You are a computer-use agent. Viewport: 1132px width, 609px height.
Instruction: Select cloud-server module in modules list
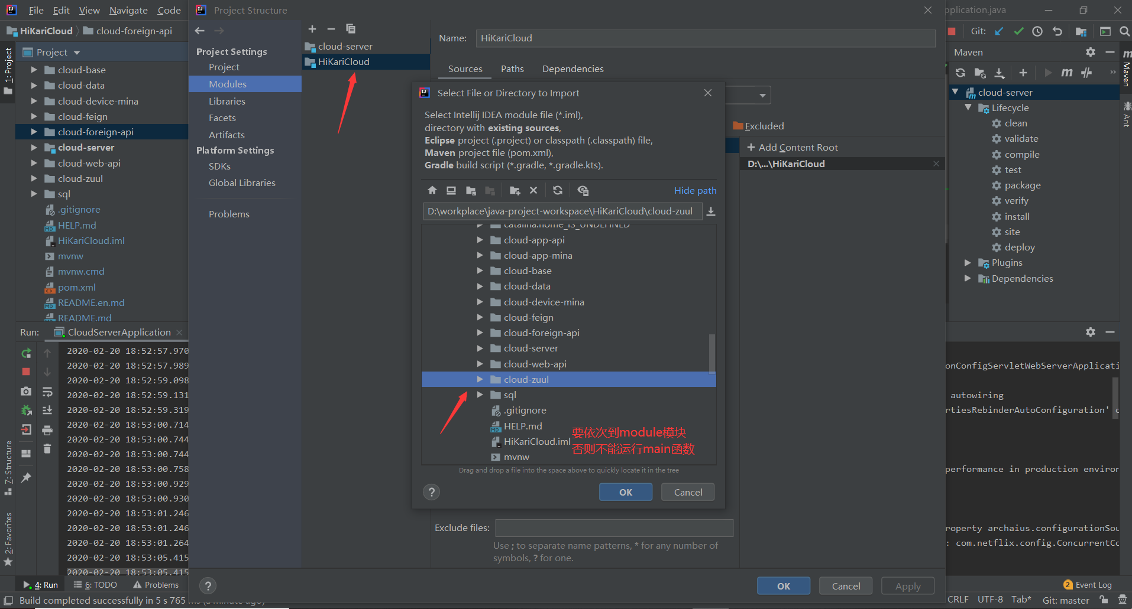point(366,46)
